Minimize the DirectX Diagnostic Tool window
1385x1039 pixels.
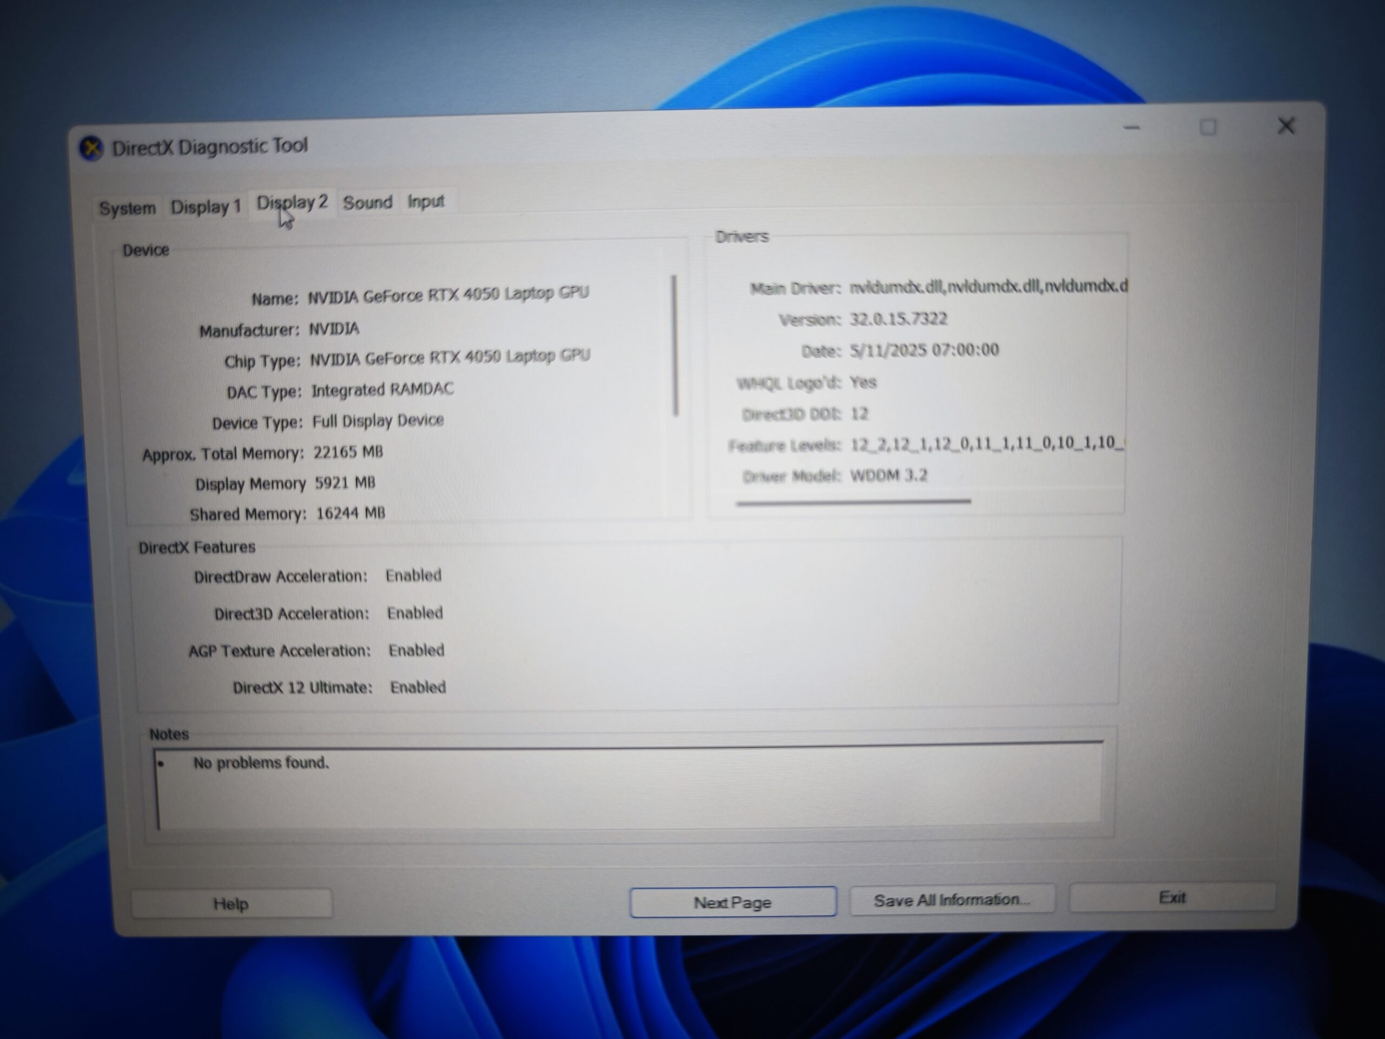tap(1131, 128)
